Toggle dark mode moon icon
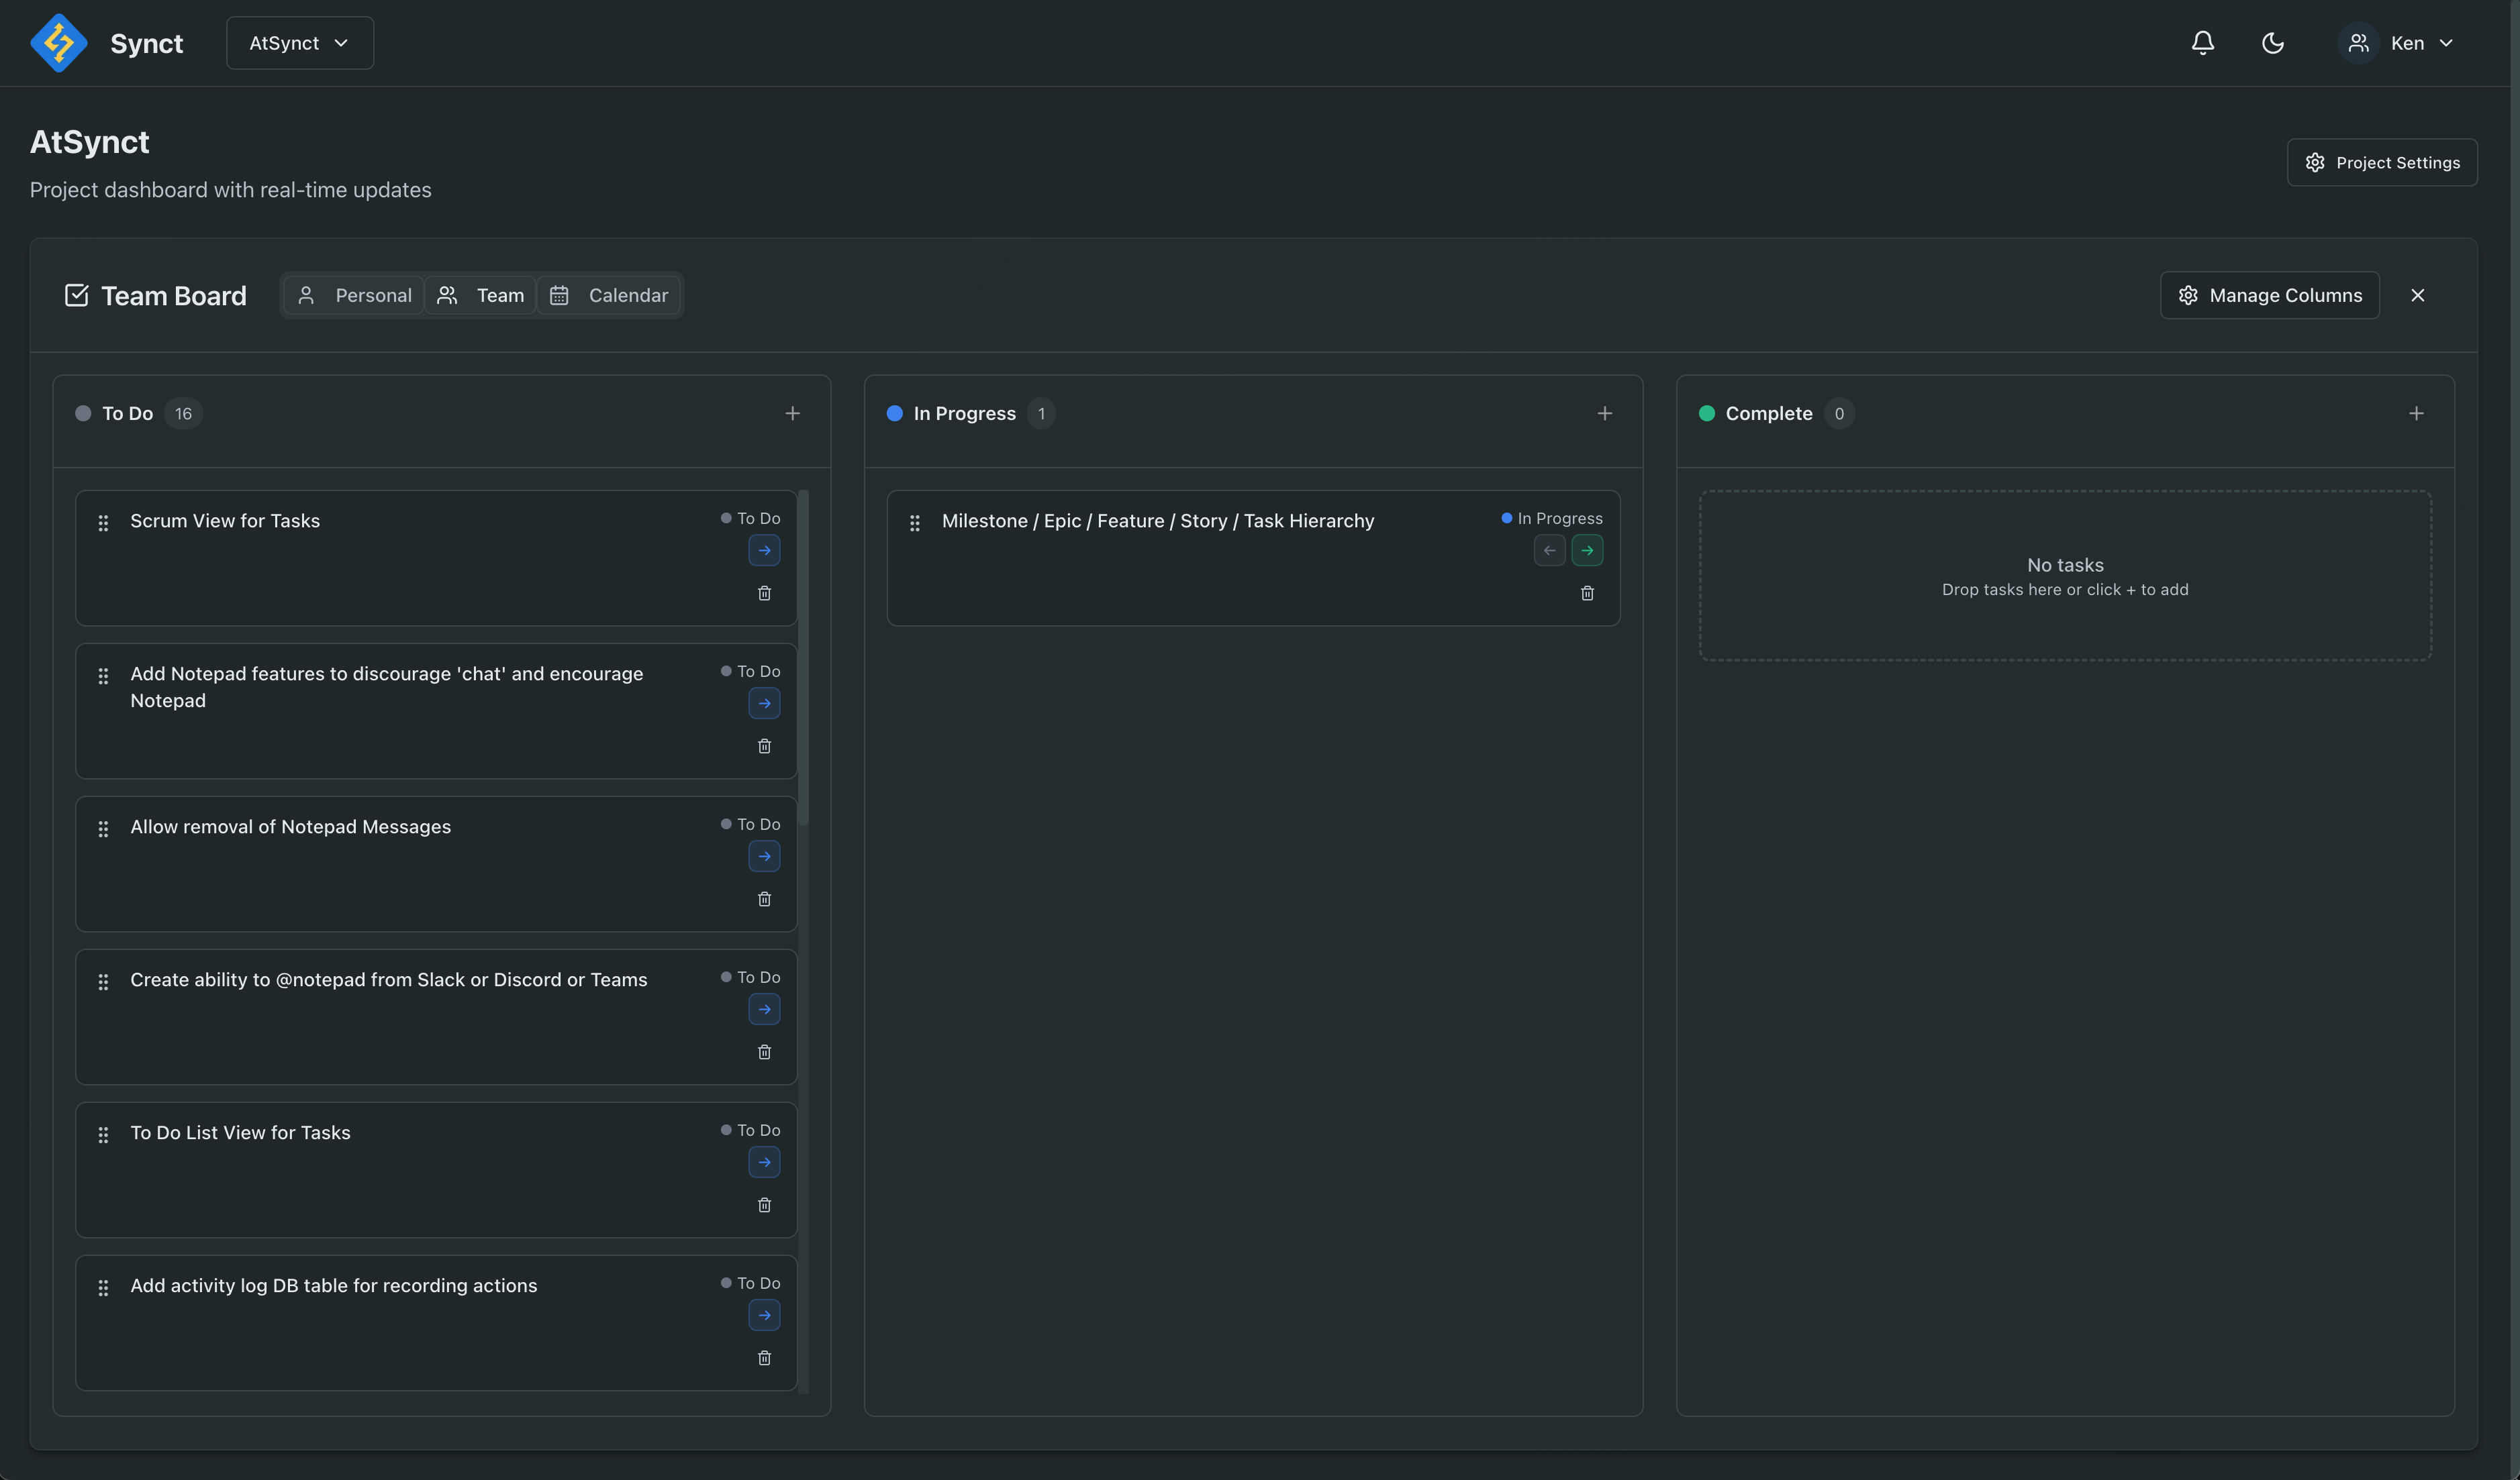The height and width of the screenshot is (1480, 2520). (x=2273, y=43)
